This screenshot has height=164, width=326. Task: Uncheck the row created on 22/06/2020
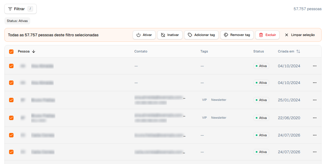(11, 118)
